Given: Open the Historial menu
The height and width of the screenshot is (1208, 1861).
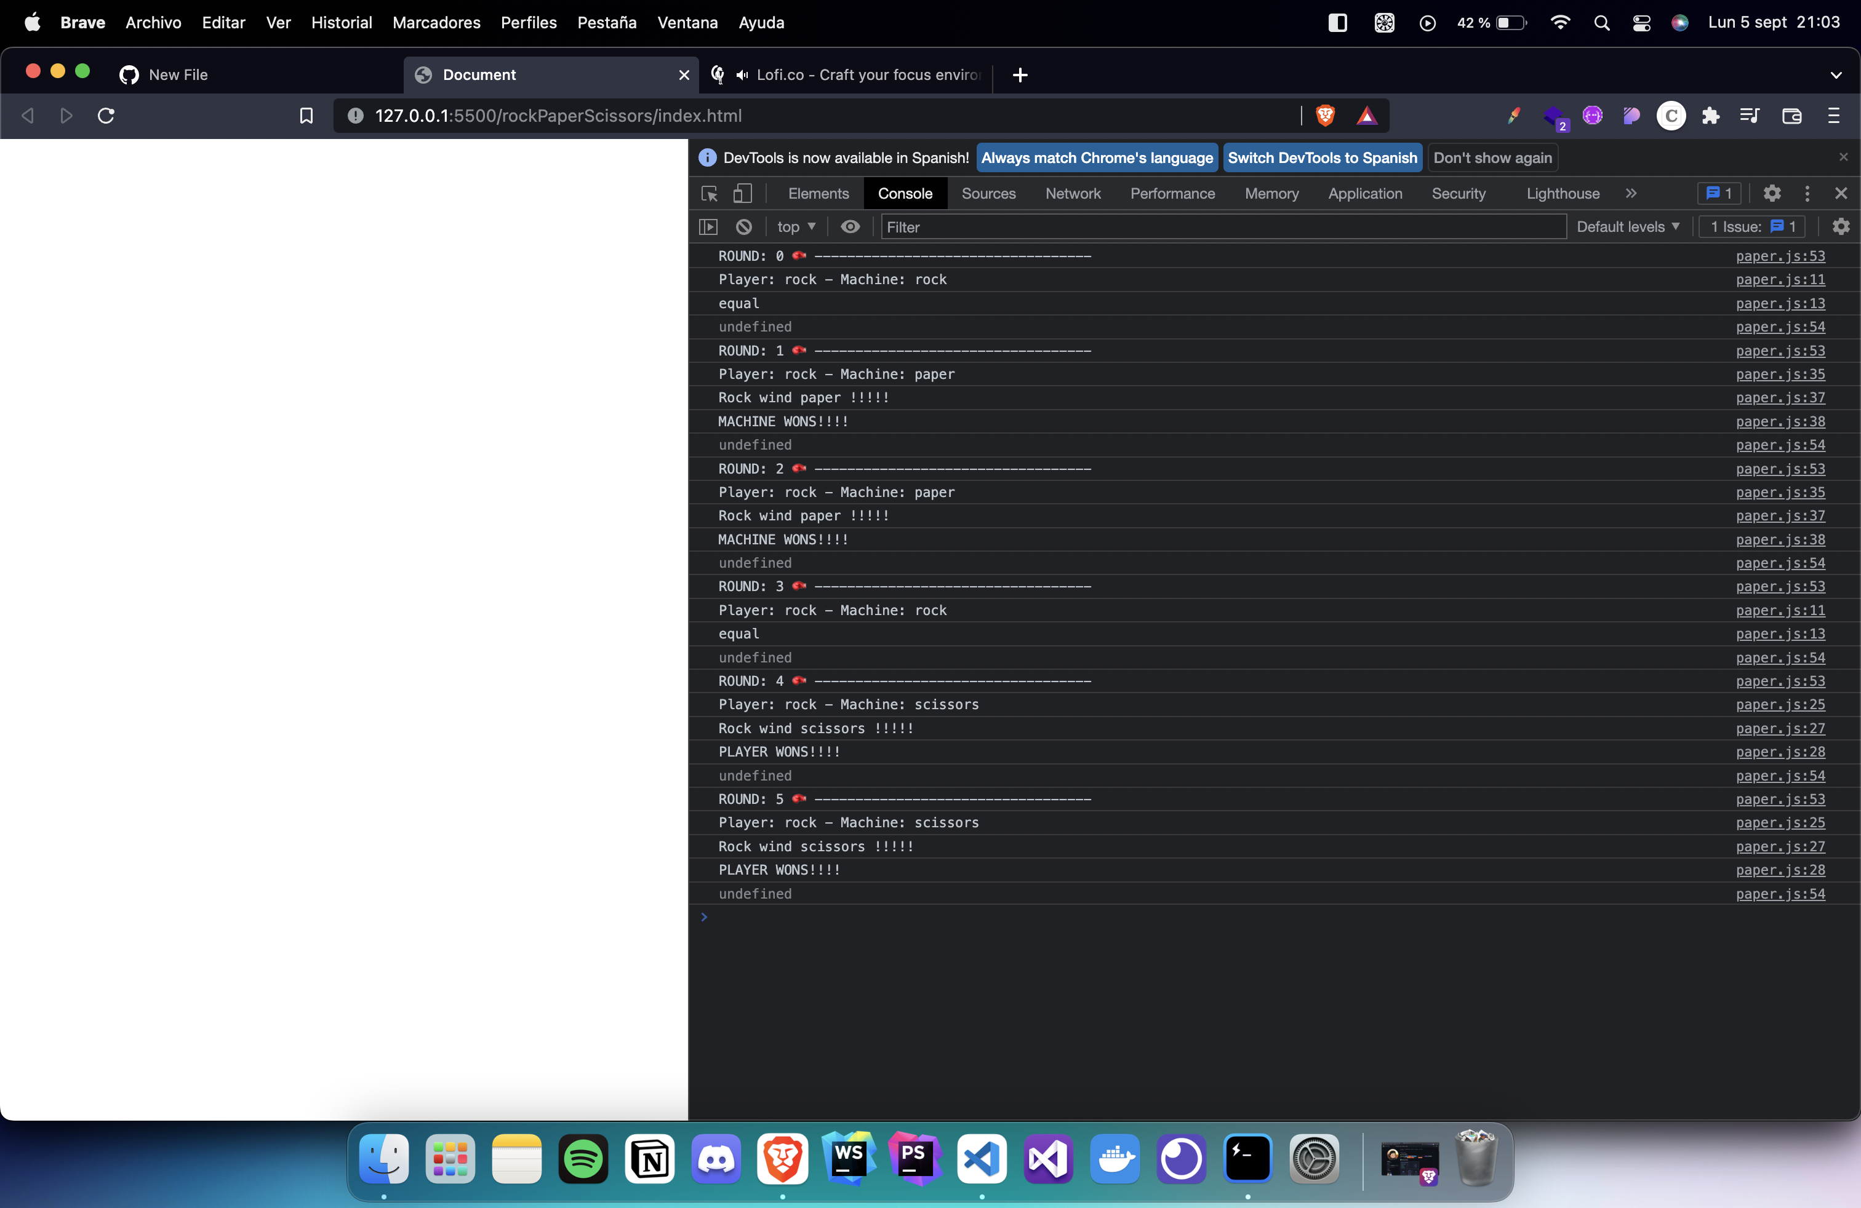Looking at the screenshot, I should (x=341, y=23).
